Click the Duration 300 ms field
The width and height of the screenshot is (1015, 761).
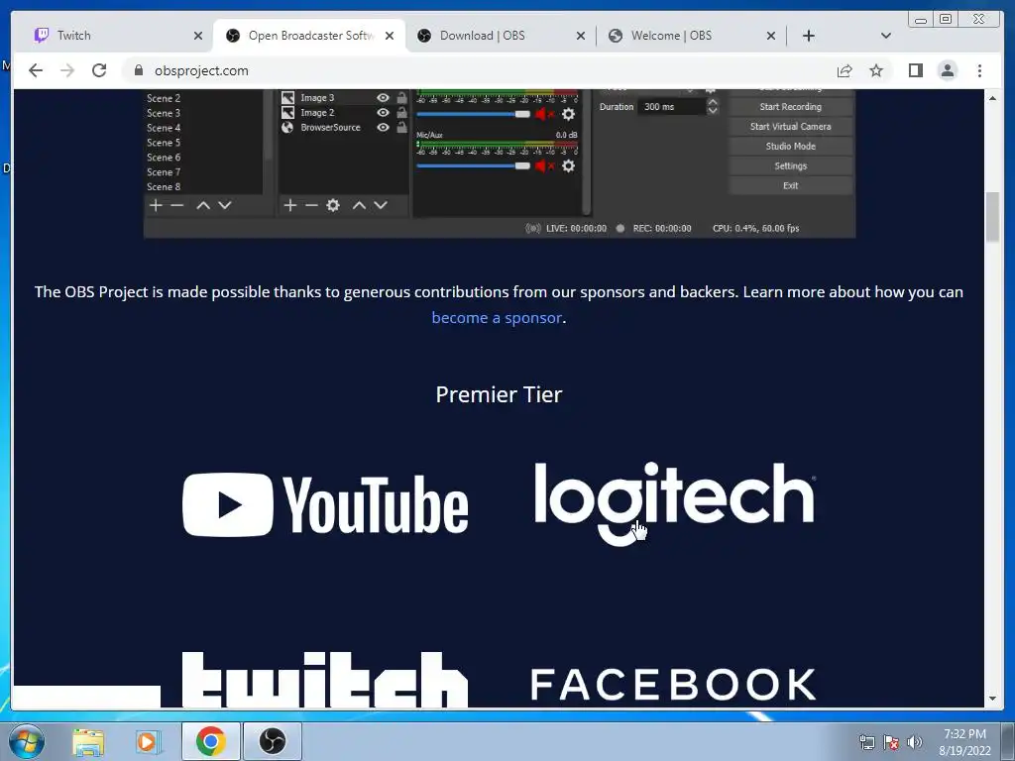[670, 107]
